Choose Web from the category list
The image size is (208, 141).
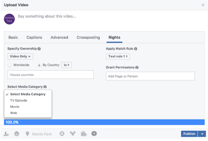[28, 113]
